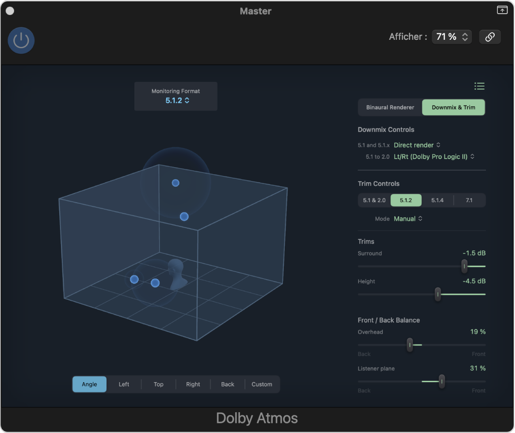The width and height of the screenshot is (515, 433).
Task: Click the Overhead 19 % value
Action: pyautogui.click(x=478, y=331)
